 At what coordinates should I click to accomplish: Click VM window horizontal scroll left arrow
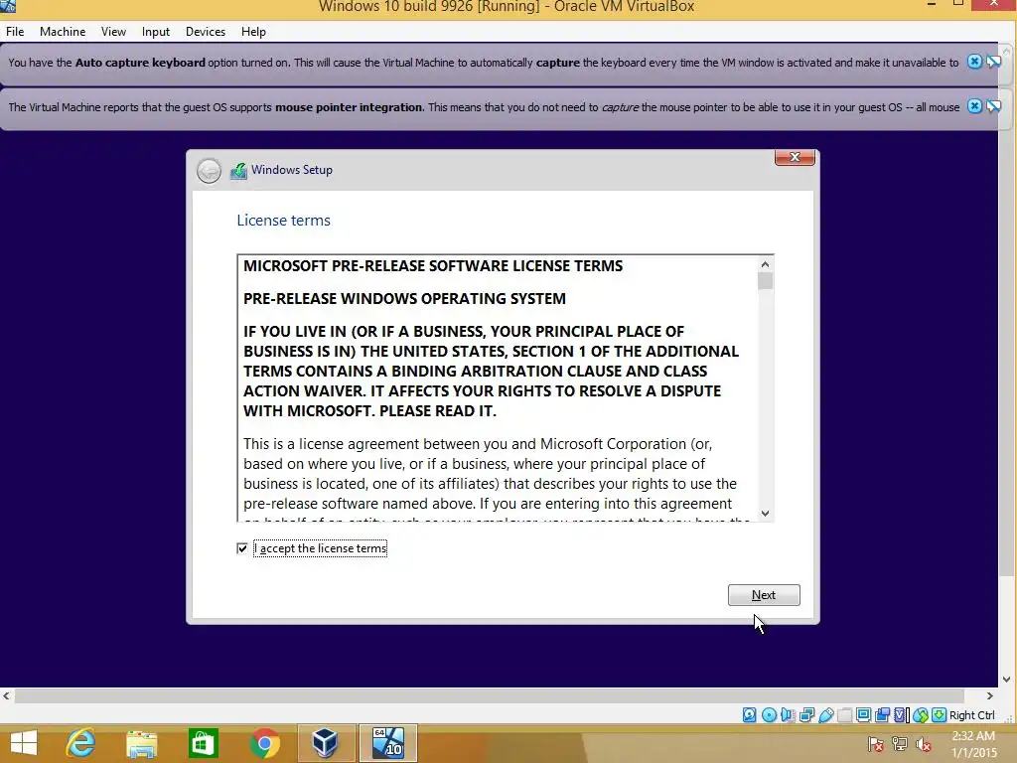[7, 696]
